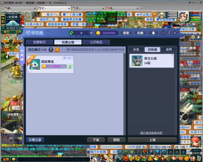Click the bell notification icon
The image size is (203, 162).
153,33
